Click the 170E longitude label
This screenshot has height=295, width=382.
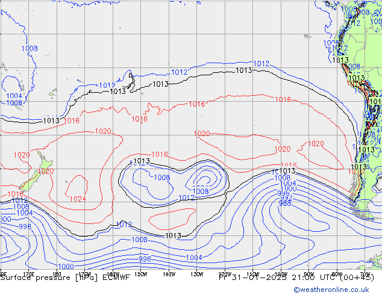[29, 274]
